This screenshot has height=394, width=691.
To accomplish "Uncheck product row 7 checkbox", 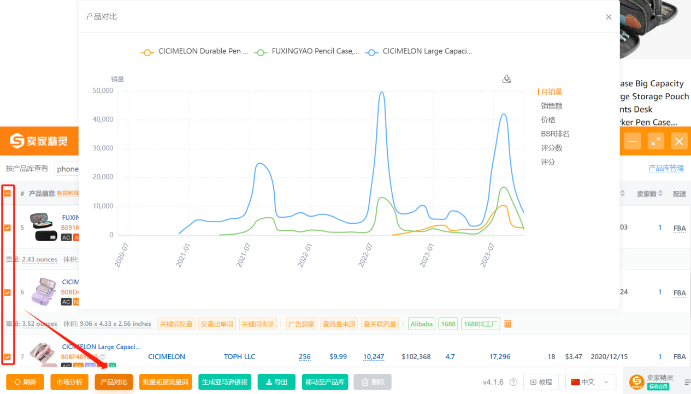I will pyautogui.click(x=8, y=357).
